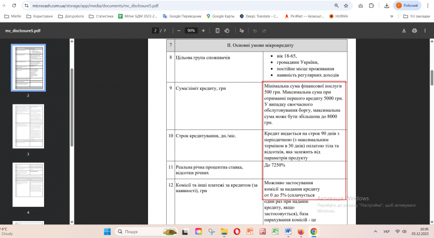
Task: Open the Pic4Net bookmark
Action: pyautogui.click(x=304, y=16)
